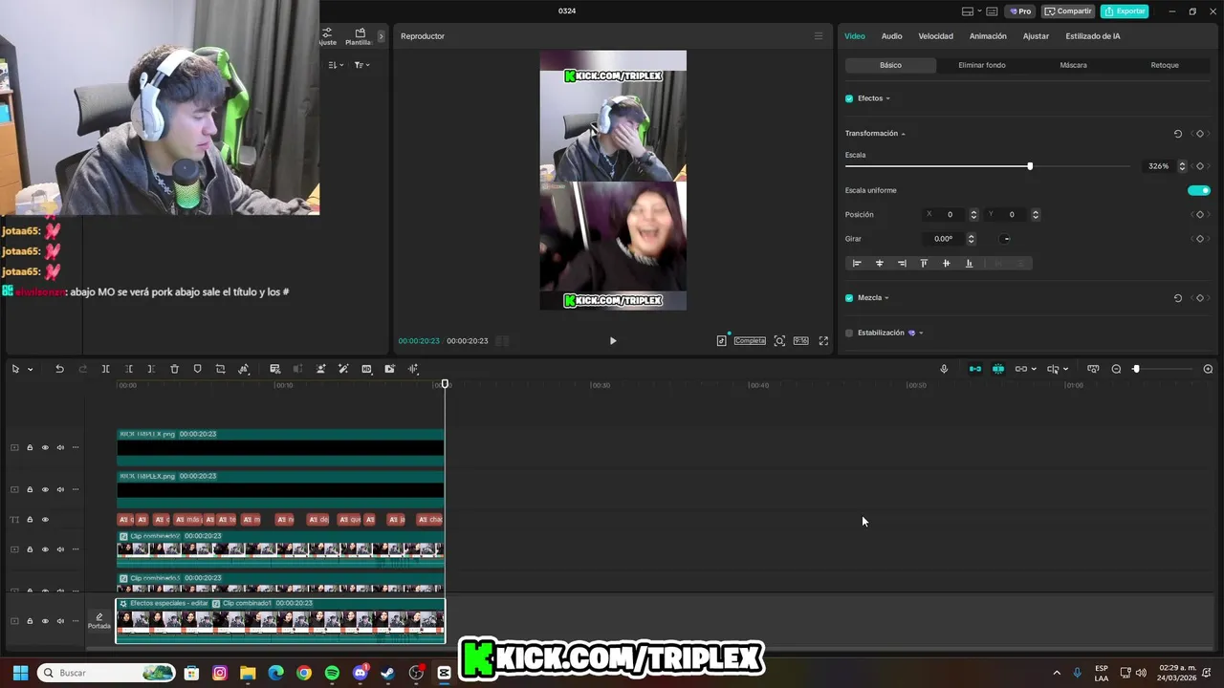Viewport: 1224px width, 688px height.
Task: Uncheck the Mezcla checkbox
Action: tap(849, 298)
